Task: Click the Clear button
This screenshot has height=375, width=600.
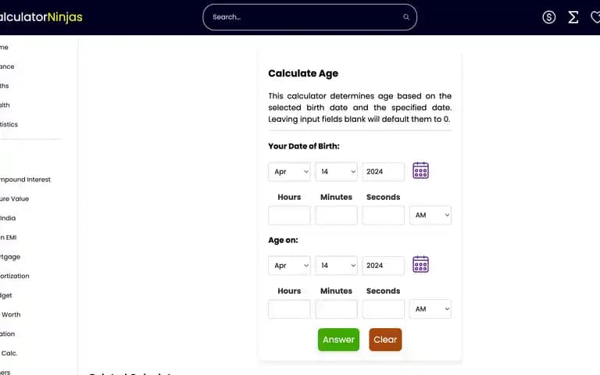Action: [385, 339]
